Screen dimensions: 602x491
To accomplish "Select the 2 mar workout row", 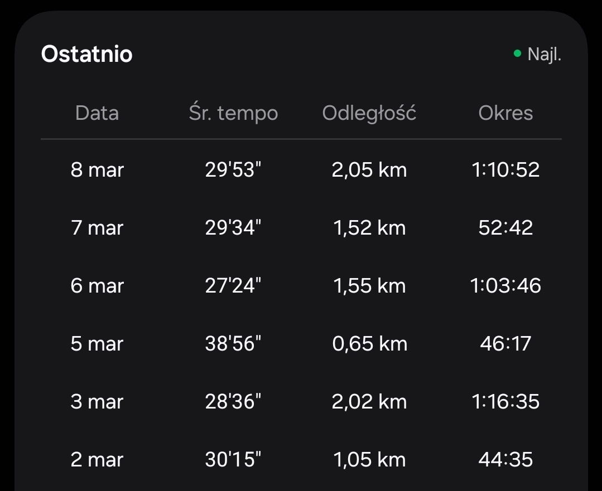I will [97, 459].
